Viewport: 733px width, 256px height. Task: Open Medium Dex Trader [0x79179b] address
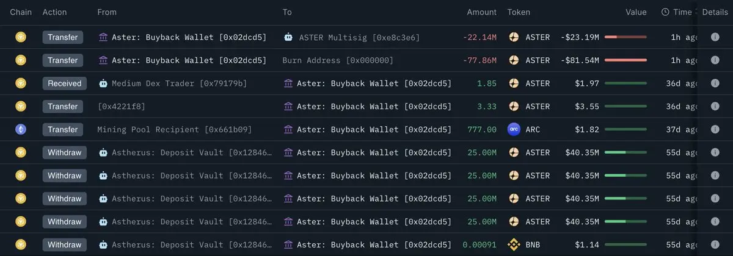pyautogui.click(x=180, y=84)
